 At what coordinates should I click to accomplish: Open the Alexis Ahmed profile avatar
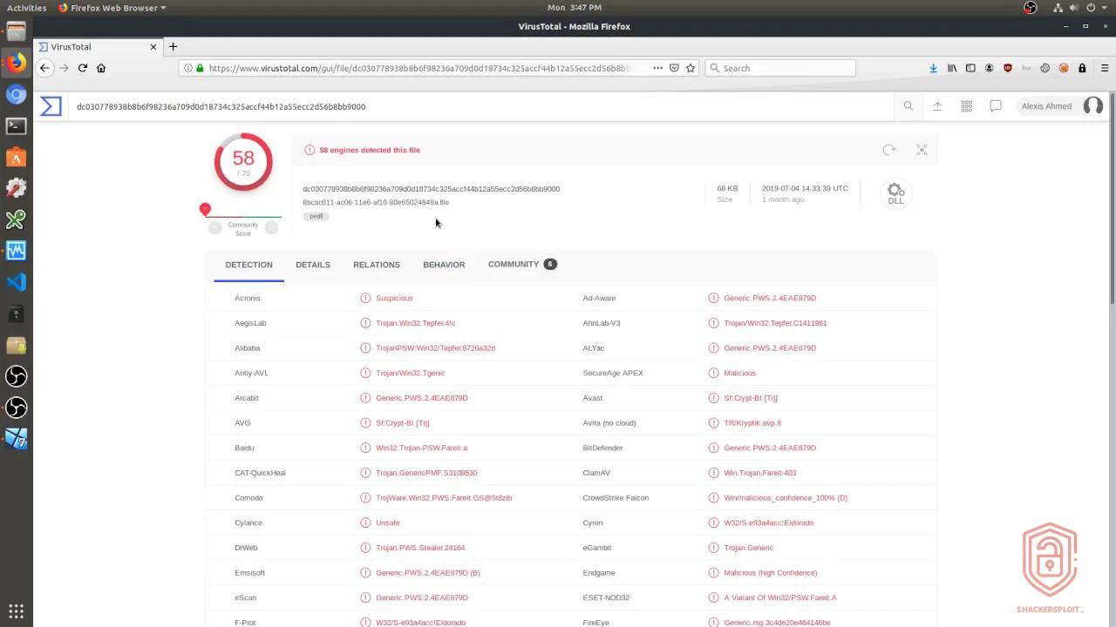coord(1093,105)
